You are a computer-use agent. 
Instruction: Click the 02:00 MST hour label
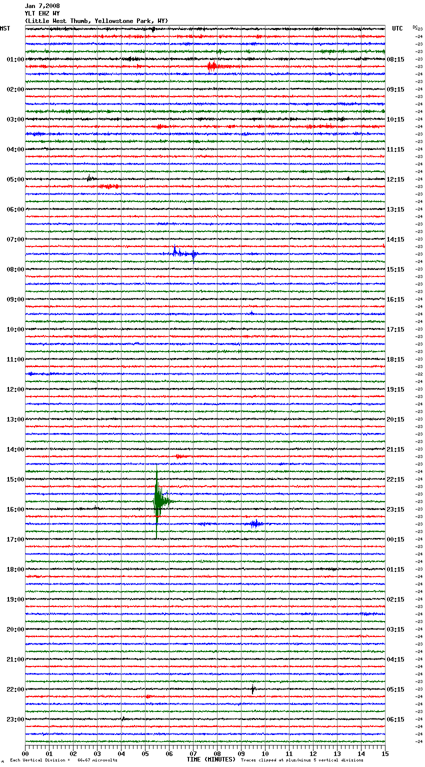click(x=15, y=89)
